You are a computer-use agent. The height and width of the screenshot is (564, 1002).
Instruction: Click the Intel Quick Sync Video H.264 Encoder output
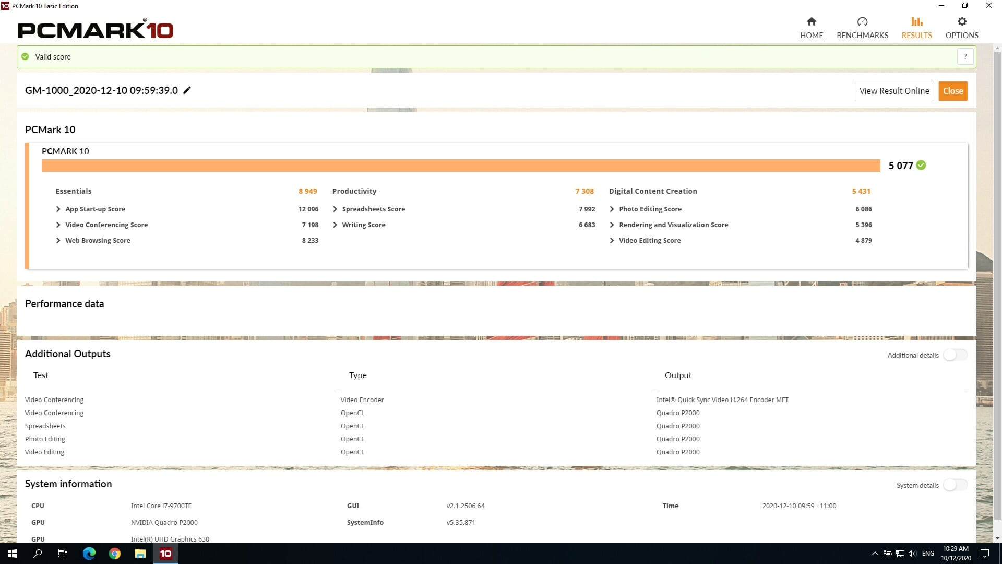click(722, 399)
